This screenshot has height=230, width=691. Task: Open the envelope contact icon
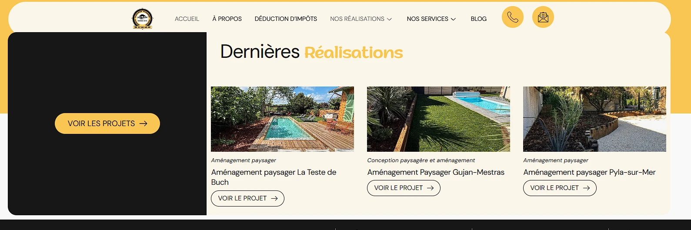[x=543, y=17]
